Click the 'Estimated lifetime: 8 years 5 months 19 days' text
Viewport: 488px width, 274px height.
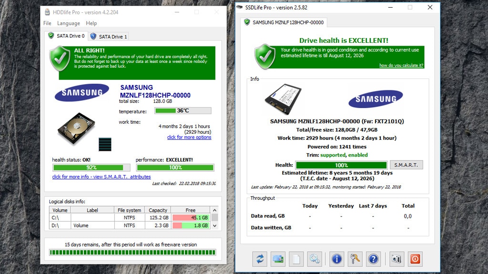[337, 173]
